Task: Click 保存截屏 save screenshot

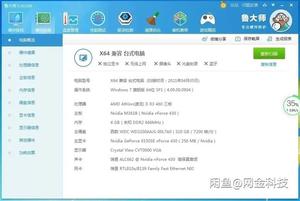Action: pyautogui.click(x=247, y=39)
